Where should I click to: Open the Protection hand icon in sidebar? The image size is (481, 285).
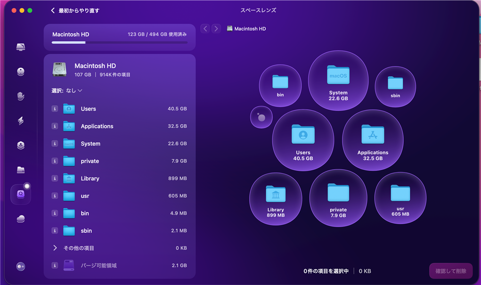coord(21,96)
